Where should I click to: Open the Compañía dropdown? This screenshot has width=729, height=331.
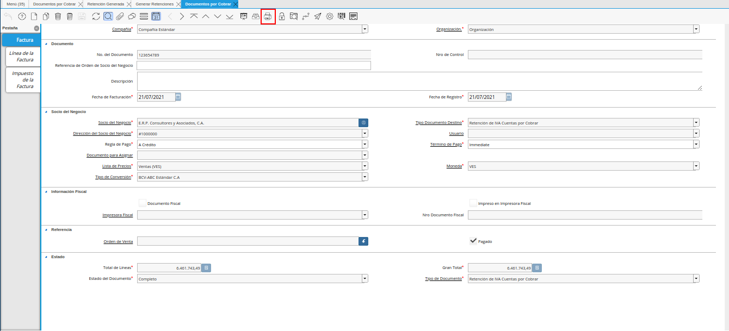click(365, 29)
